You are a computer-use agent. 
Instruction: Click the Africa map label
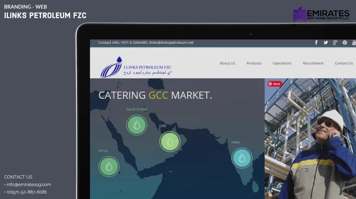point(103,151)
